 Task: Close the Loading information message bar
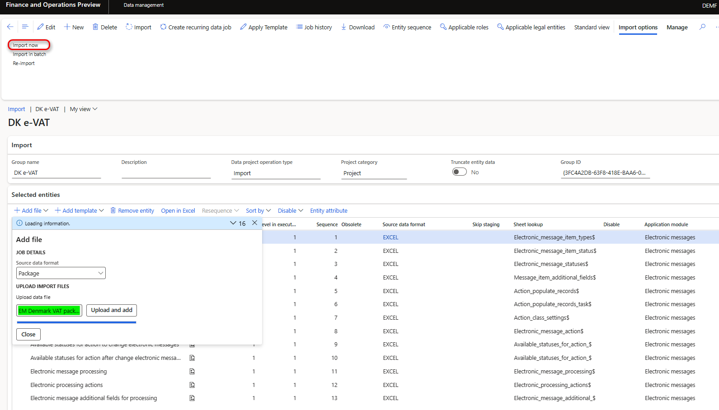click(255, 223)
